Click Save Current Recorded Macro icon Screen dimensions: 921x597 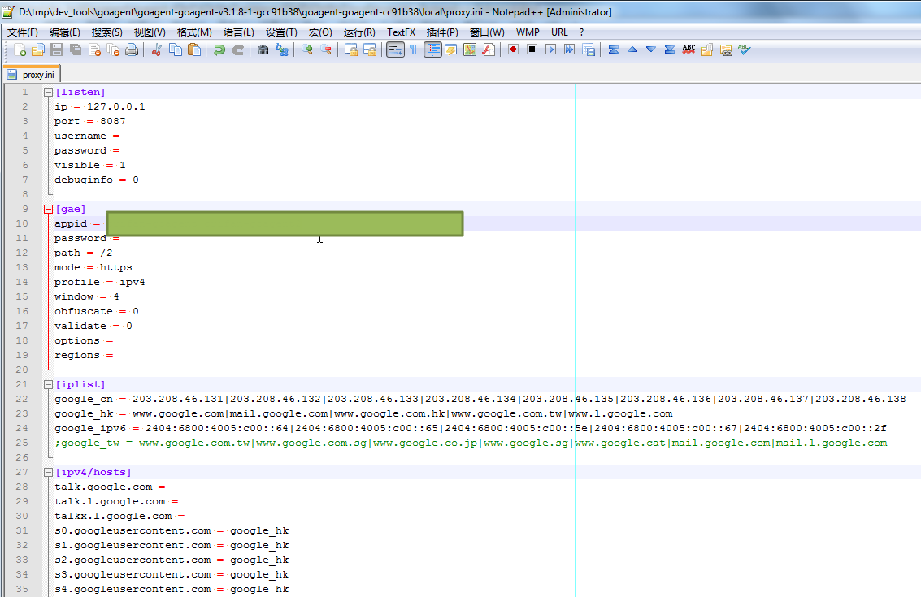pyautogui.click(x=589, y=50)
